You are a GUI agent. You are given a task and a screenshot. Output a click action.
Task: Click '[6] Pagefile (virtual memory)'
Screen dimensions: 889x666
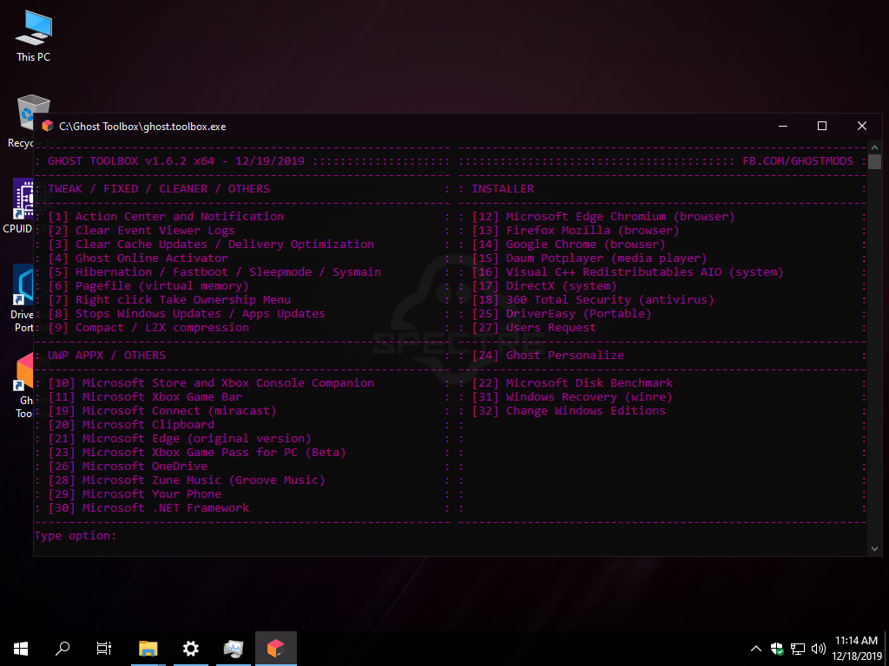click(x=148, y=285)
